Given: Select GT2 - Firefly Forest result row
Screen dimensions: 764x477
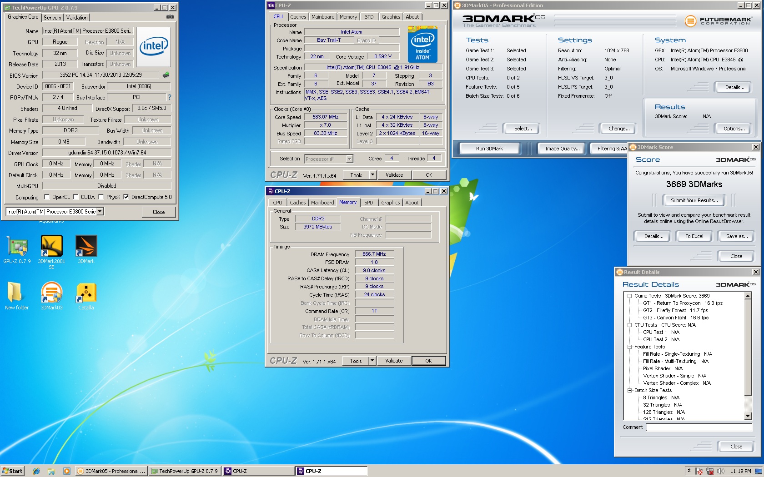Looking at the screenshot, I should point(675,310).
